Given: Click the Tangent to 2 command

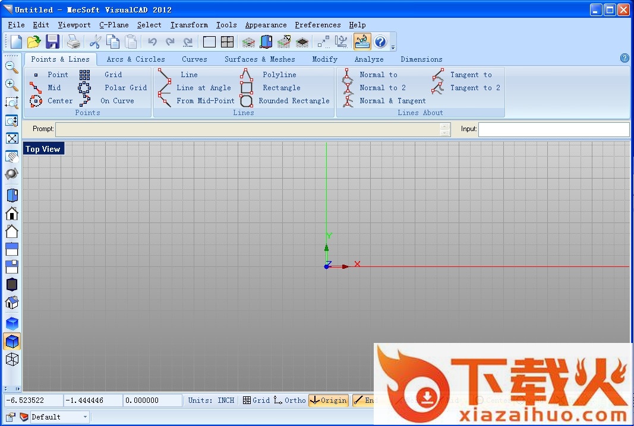Looking at the screenshot, I should coord(475,88).
